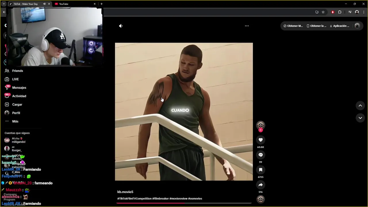Screen dimensions: 368x207
Task: Pause the playing video frame
Action: click(184, 112)
